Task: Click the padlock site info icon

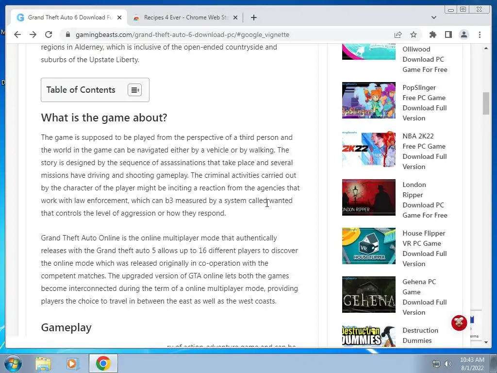Action: click(x=68, y=34)
